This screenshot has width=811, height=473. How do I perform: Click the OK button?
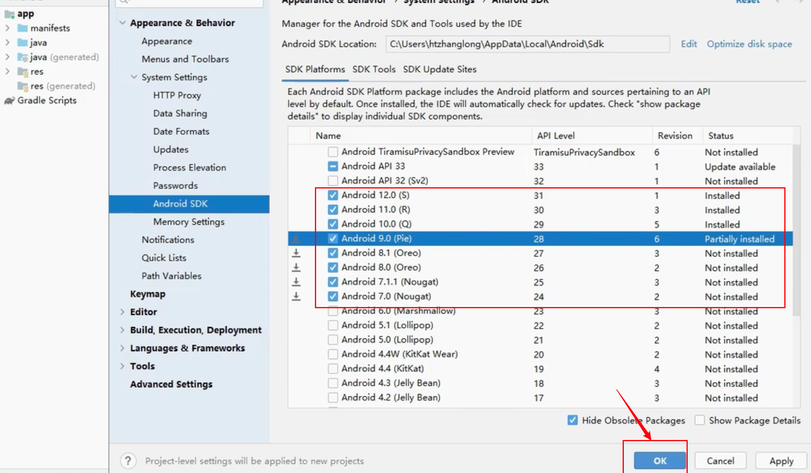tap(660, 461)
